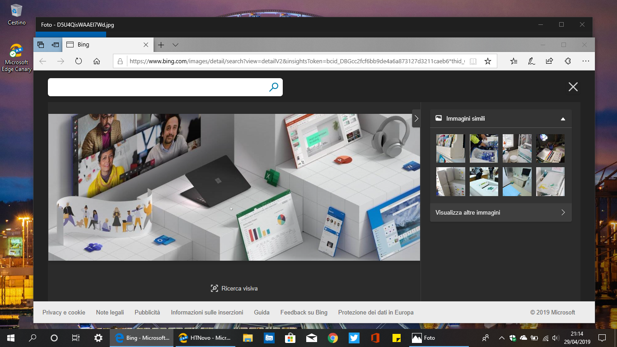Click the main Microsoft 365 image
617x347 pixels.
234,187
